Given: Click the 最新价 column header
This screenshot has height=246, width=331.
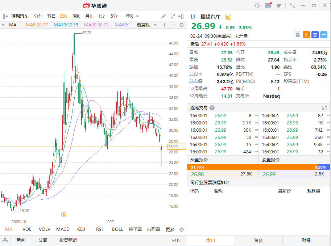Looking at the screenshot, I should point(284,191).
